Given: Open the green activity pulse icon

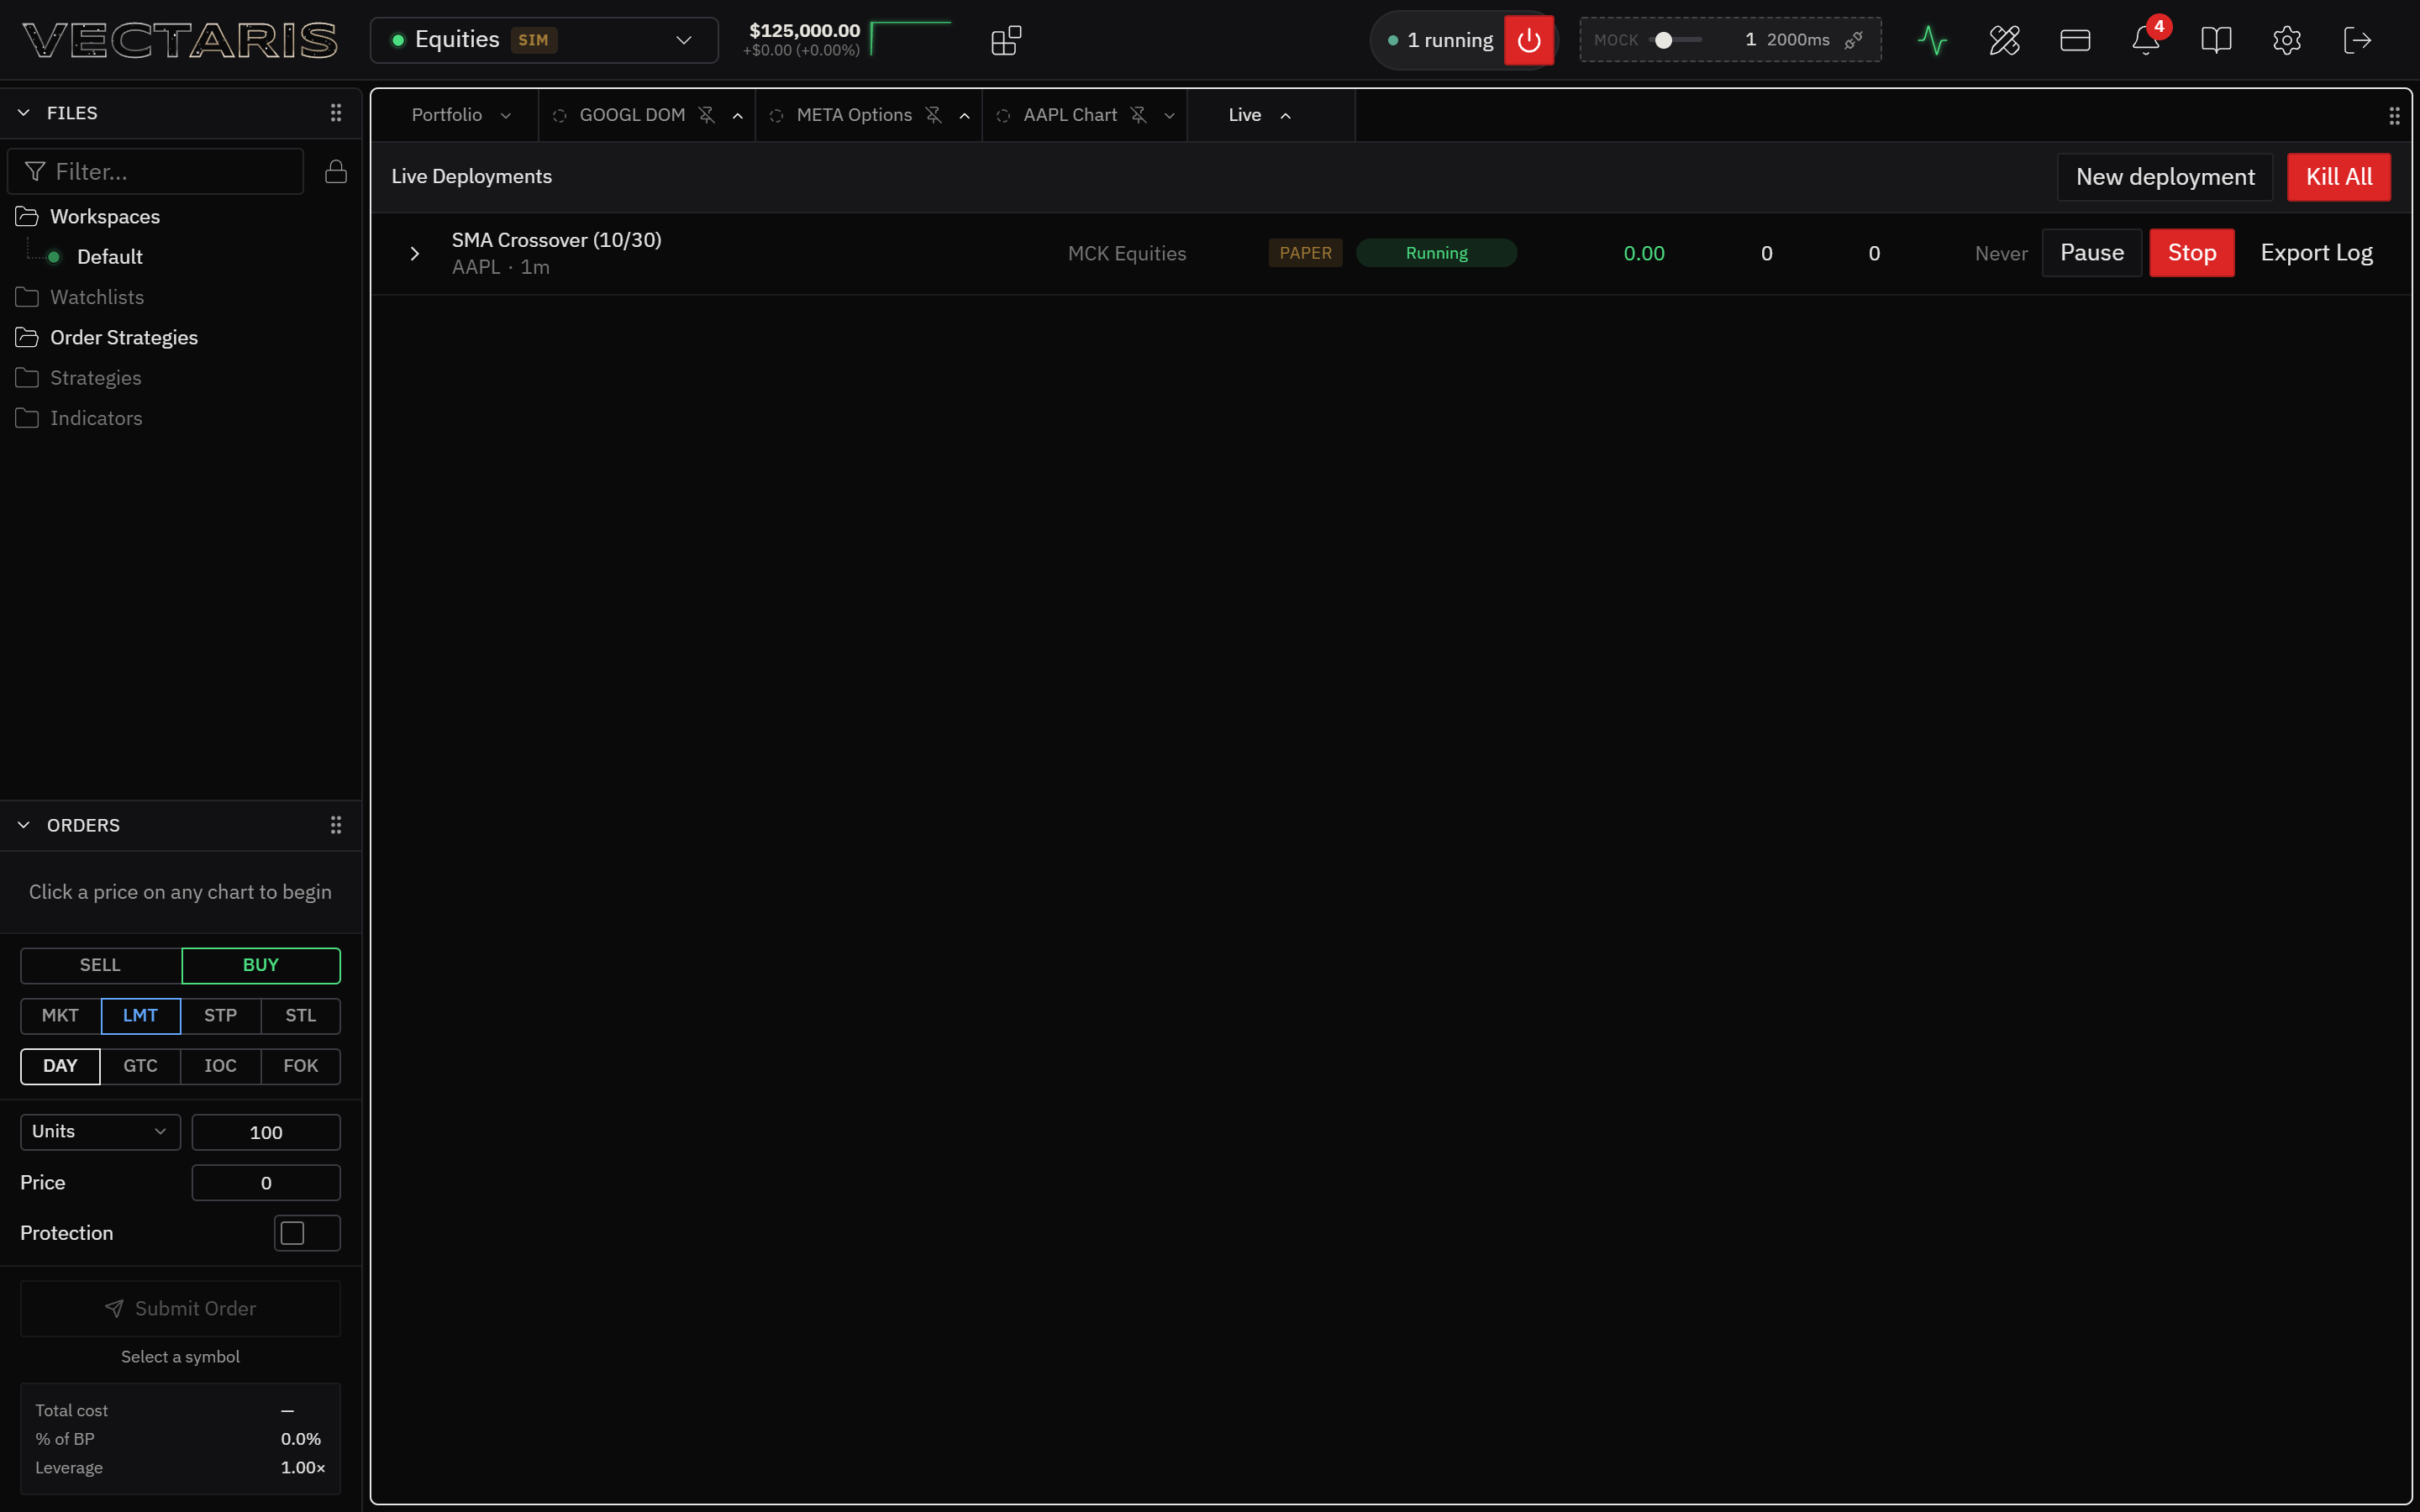Looking at the screenshot, I should (x=1933, y=40).
